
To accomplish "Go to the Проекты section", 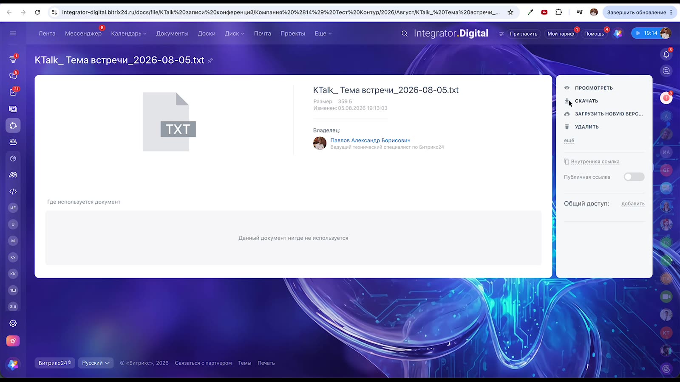I will [x=293, y=34].
